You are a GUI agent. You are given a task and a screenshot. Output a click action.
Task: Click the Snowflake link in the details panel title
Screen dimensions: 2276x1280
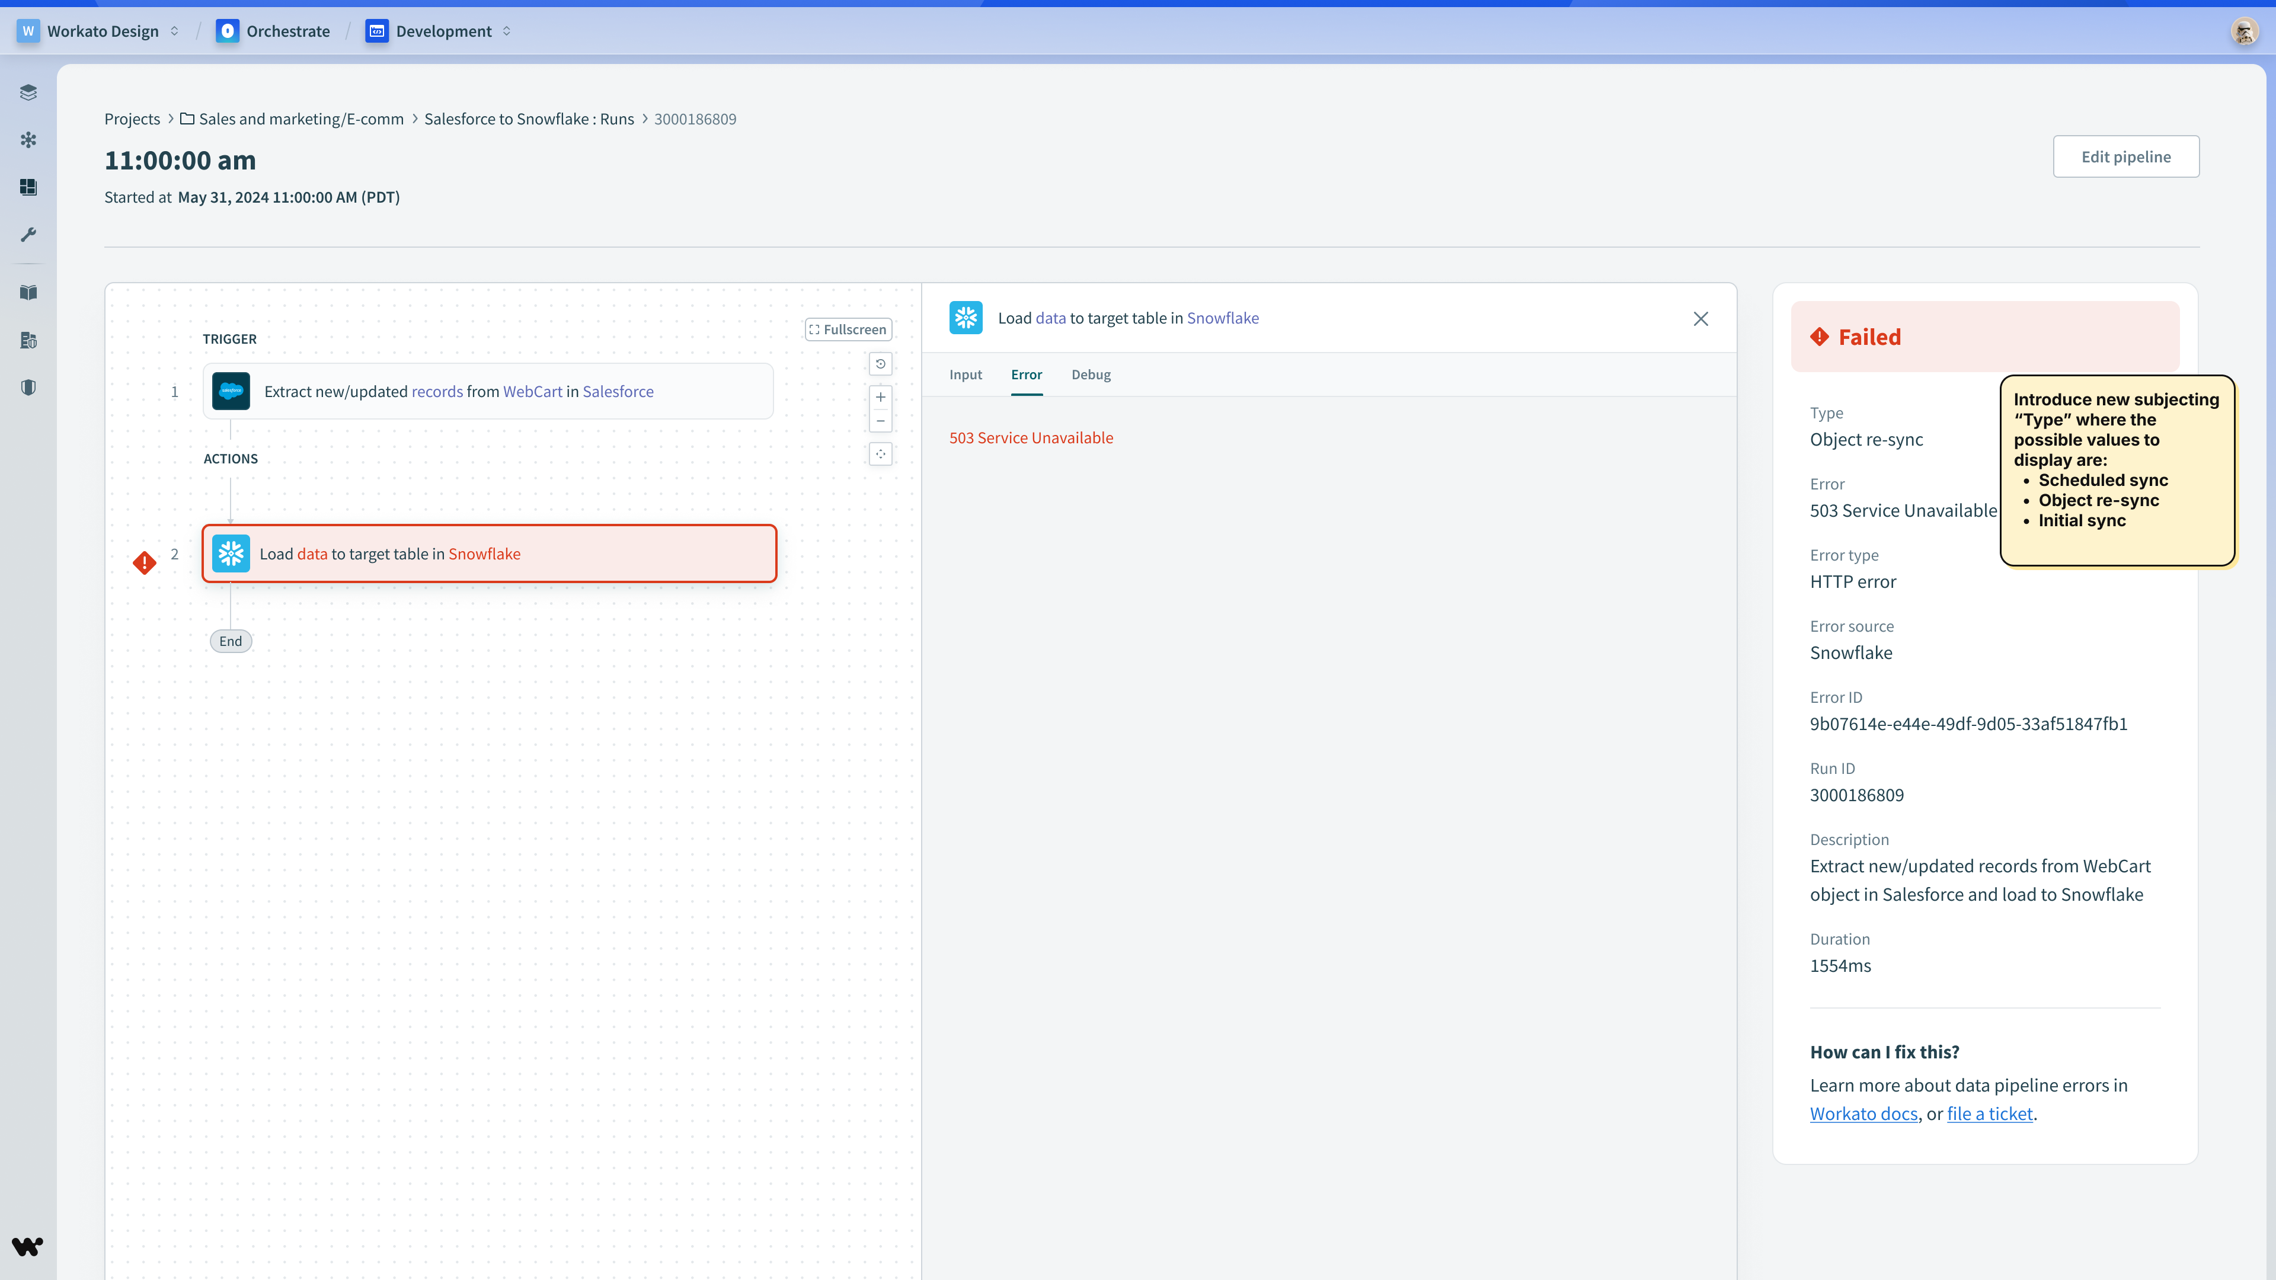point(1223,318)
